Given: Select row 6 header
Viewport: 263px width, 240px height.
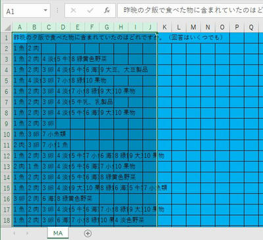Looking at the screenshot, I should click(7, 91).
